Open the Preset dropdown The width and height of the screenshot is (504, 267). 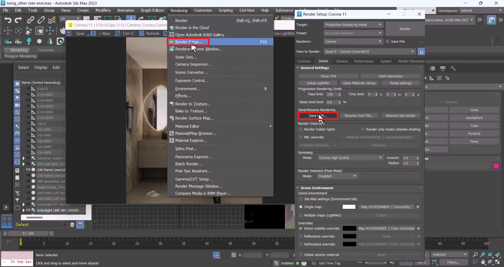[x=353, y=33]
